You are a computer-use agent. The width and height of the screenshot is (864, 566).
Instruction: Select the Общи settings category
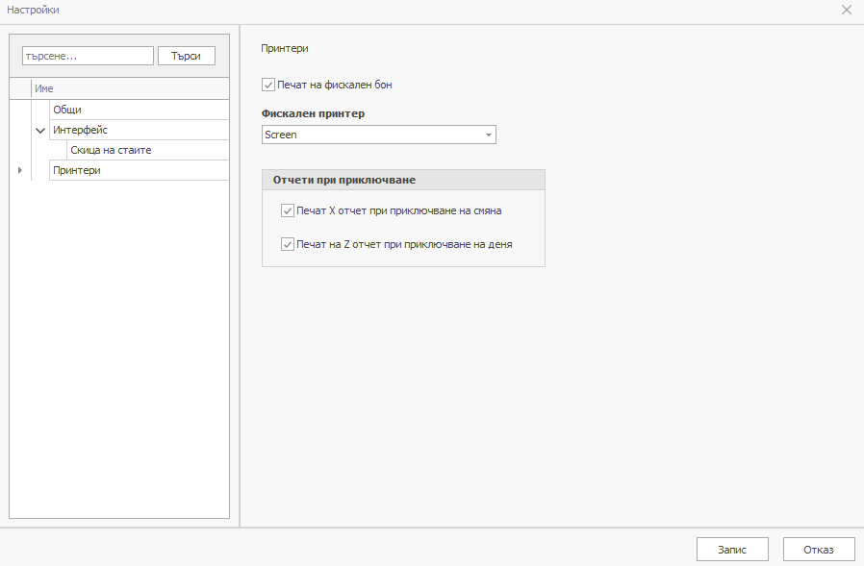click(x=66, y=110)
